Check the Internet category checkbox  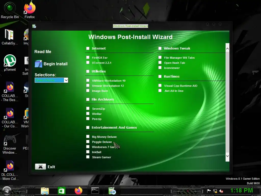click(x=88, y=48)
